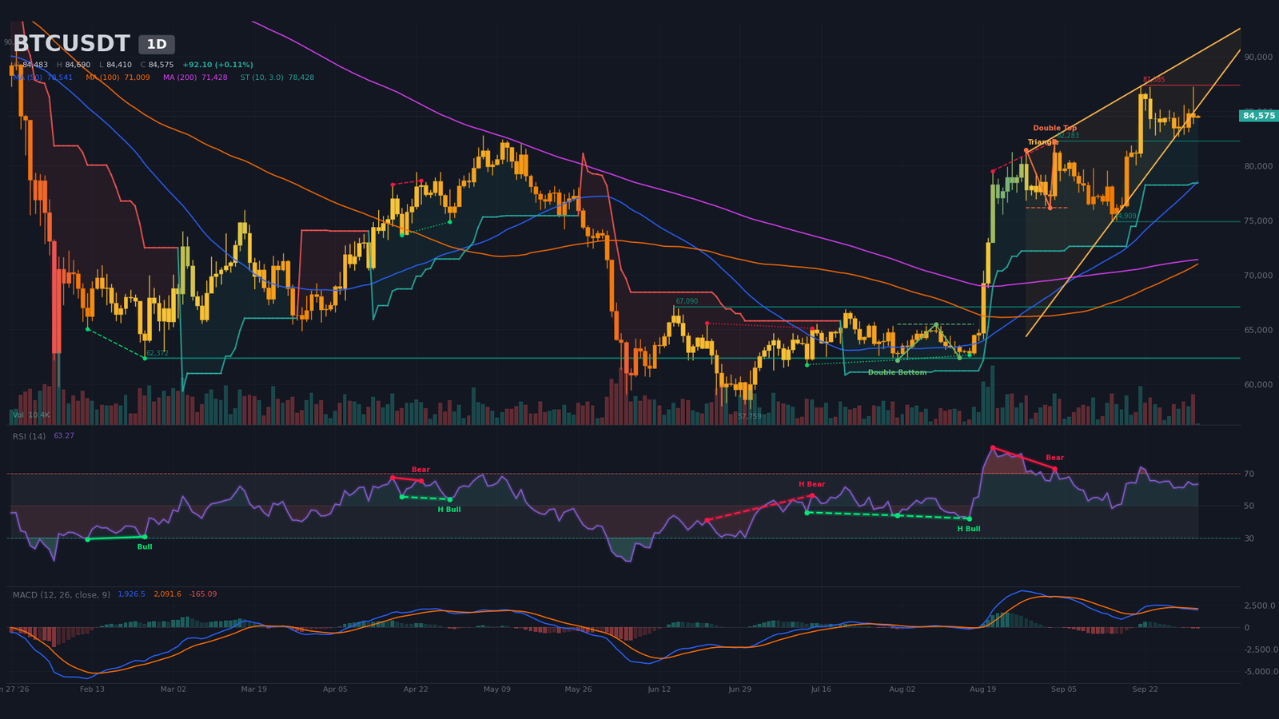1279x719 pixels.
Task: Click the RSI 30 oversold axis label
Action: 1249,538
